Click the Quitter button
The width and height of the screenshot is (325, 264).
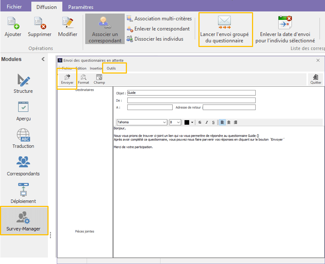click(x=316, y=79)
